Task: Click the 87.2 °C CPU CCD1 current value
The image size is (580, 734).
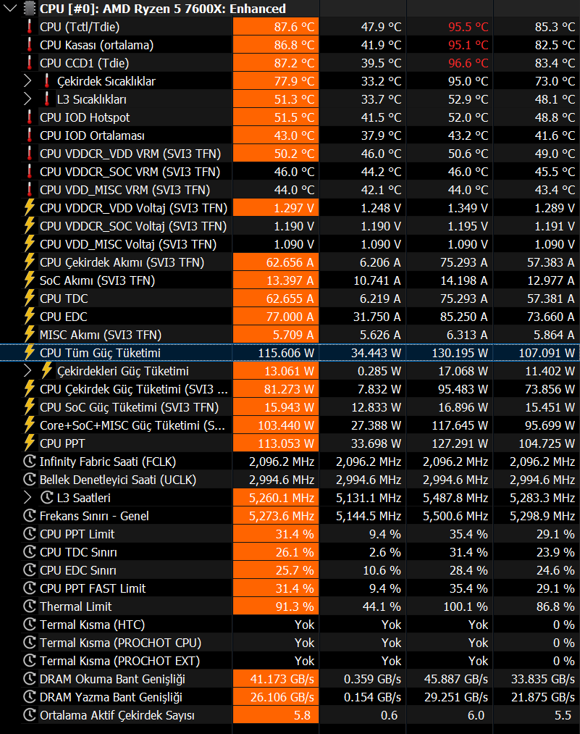Action: 294,63
